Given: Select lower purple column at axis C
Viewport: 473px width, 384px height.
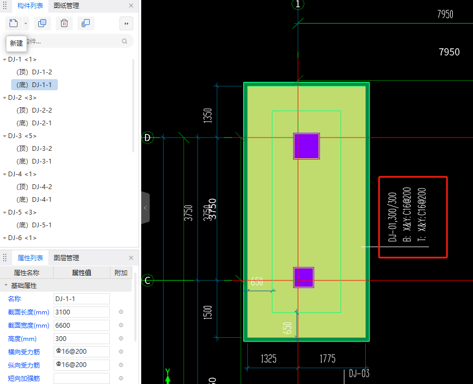Looking at the screenshot, I should click(x=304, y=277).
